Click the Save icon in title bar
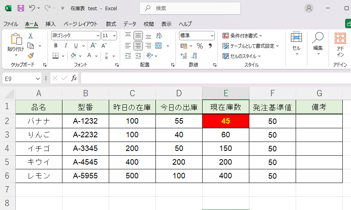Image resolution: width=351 pixels, height=210 pixels. click(21, 8)
